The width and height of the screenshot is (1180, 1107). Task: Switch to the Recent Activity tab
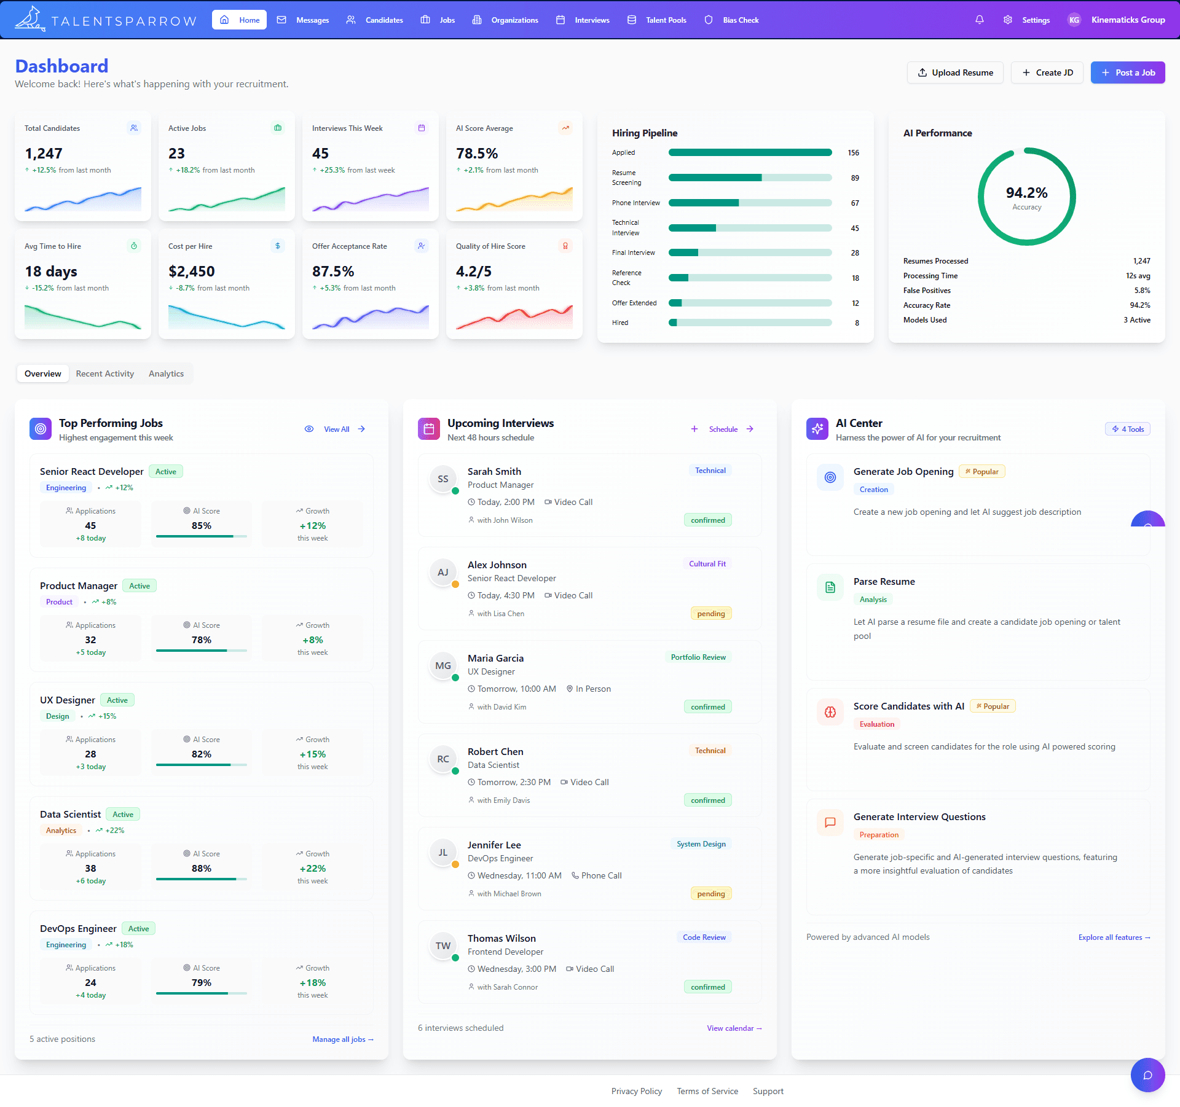[x=104, y=374]
